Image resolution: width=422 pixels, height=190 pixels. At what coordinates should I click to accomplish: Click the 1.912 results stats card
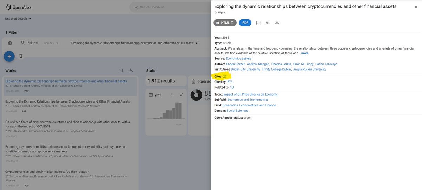(x=166, y=81)
